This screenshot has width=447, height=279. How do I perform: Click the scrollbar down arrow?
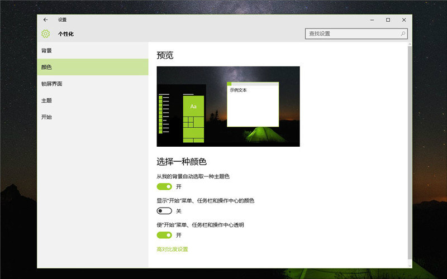click(x=410, y=264)
